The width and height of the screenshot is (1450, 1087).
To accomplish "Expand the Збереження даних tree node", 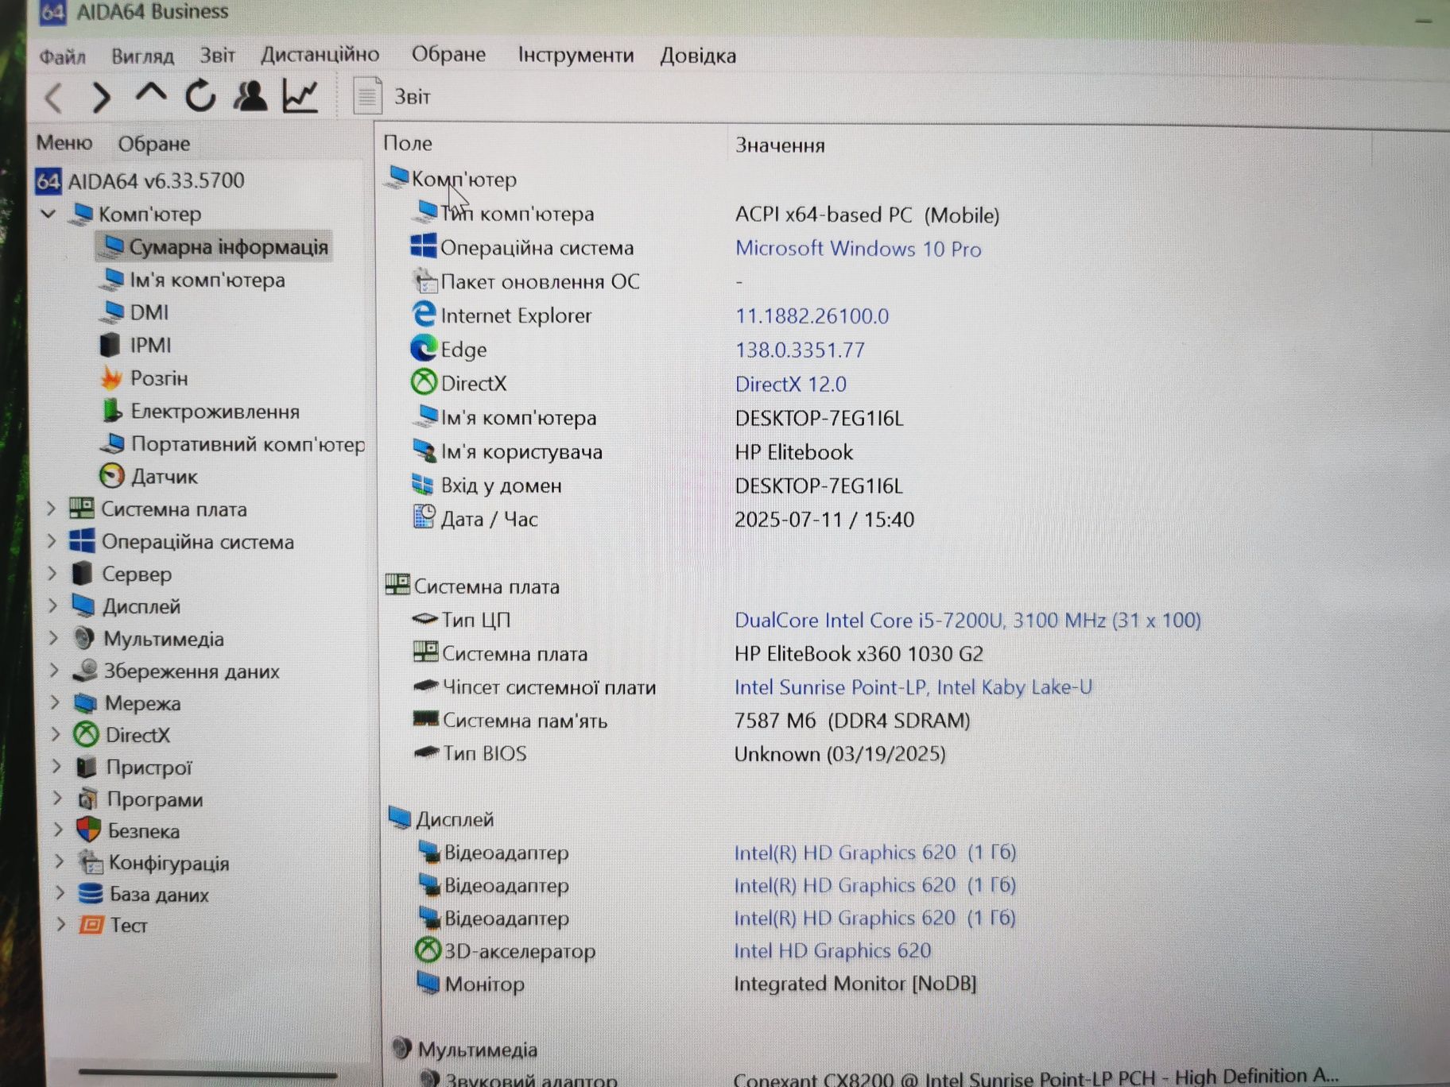I will click(55, 671).
